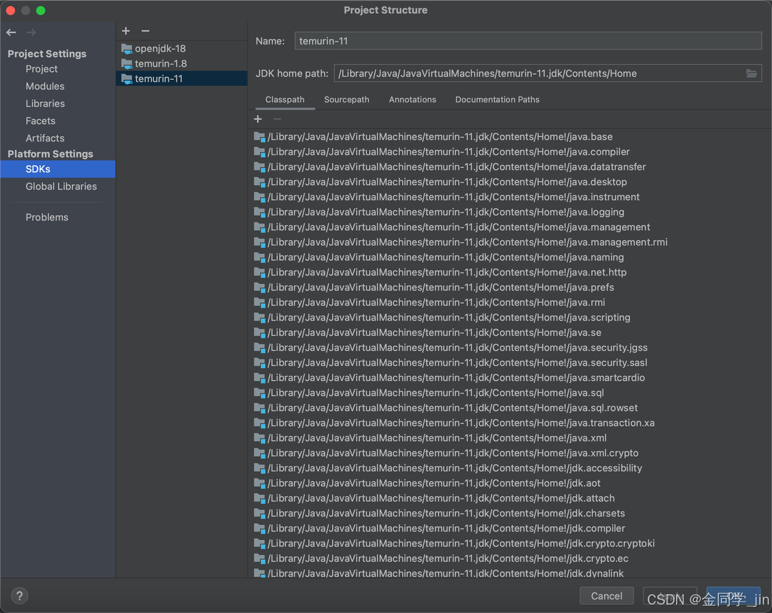This screenshot has height=613, width=772.
Task: Click the folder icon of the java.naming entry
Action: (x=260, y=257)
